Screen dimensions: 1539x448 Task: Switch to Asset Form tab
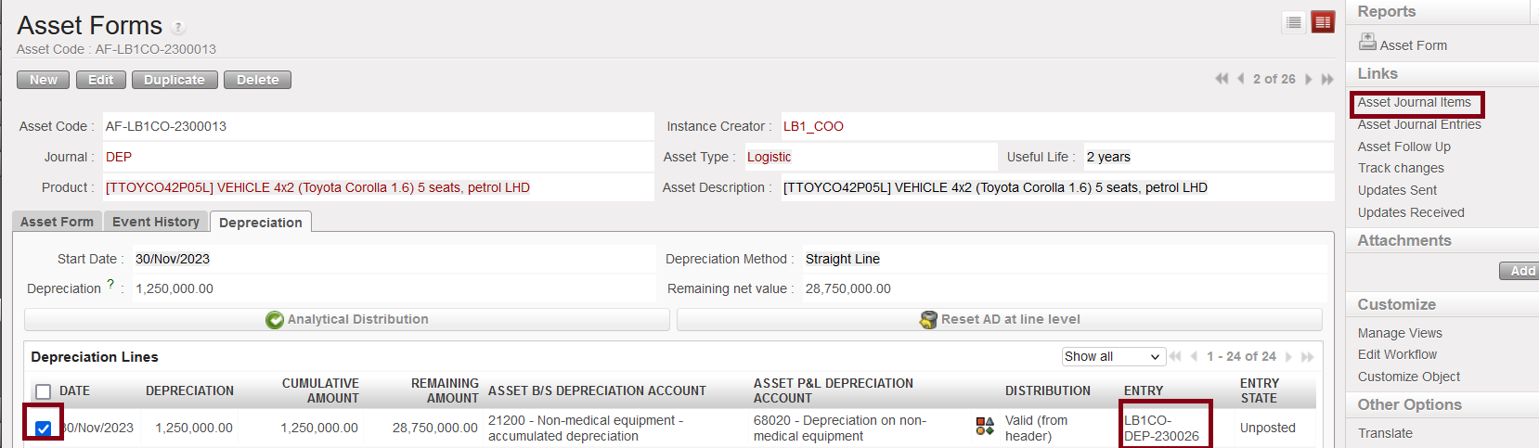click(57, 222)
